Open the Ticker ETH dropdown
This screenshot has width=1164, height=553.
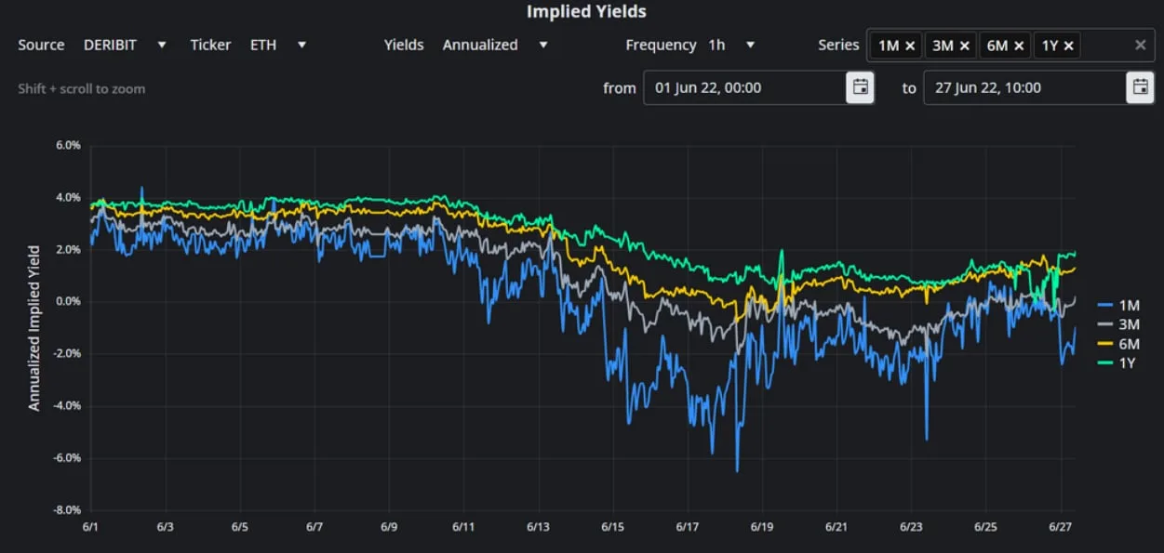[277, 45]
